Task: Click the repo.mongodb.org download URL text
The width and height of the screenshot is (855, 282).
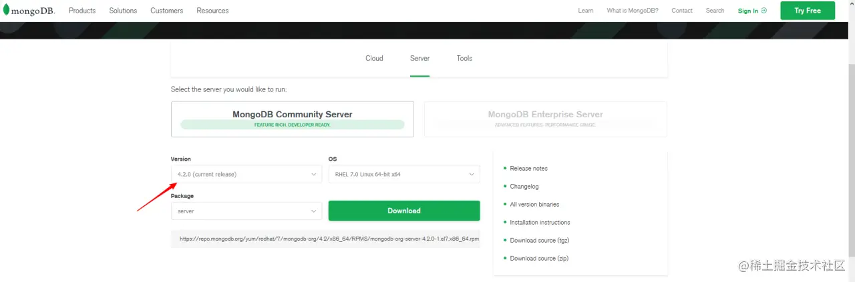Action: coord(329,239)
